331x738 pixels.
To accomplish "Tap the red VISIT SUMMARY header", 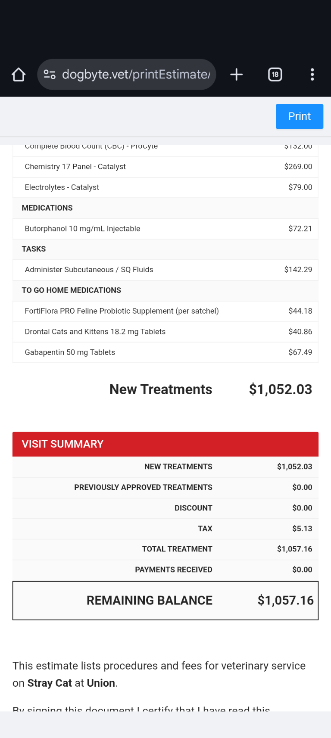I will (x=165, y=444).
